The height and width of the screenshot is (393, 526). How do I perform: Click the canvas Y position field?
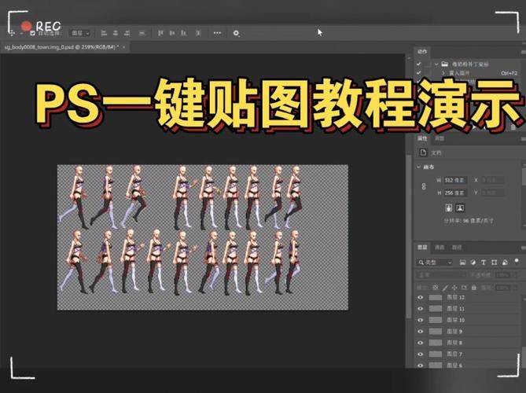[493, 193]
